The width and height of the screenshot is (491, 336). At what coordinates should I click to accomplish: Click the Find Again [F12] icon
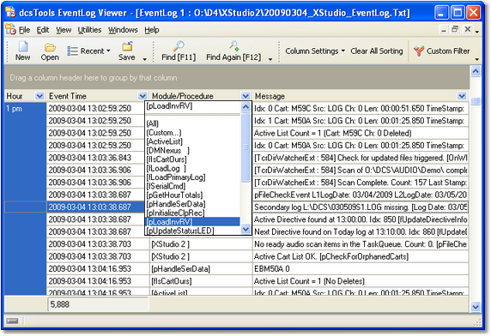click(x=234, y=46)
